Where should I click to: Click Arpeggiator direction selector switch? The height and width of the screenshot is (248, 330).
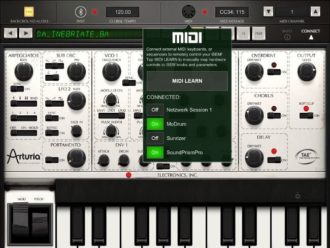(24, 103)
